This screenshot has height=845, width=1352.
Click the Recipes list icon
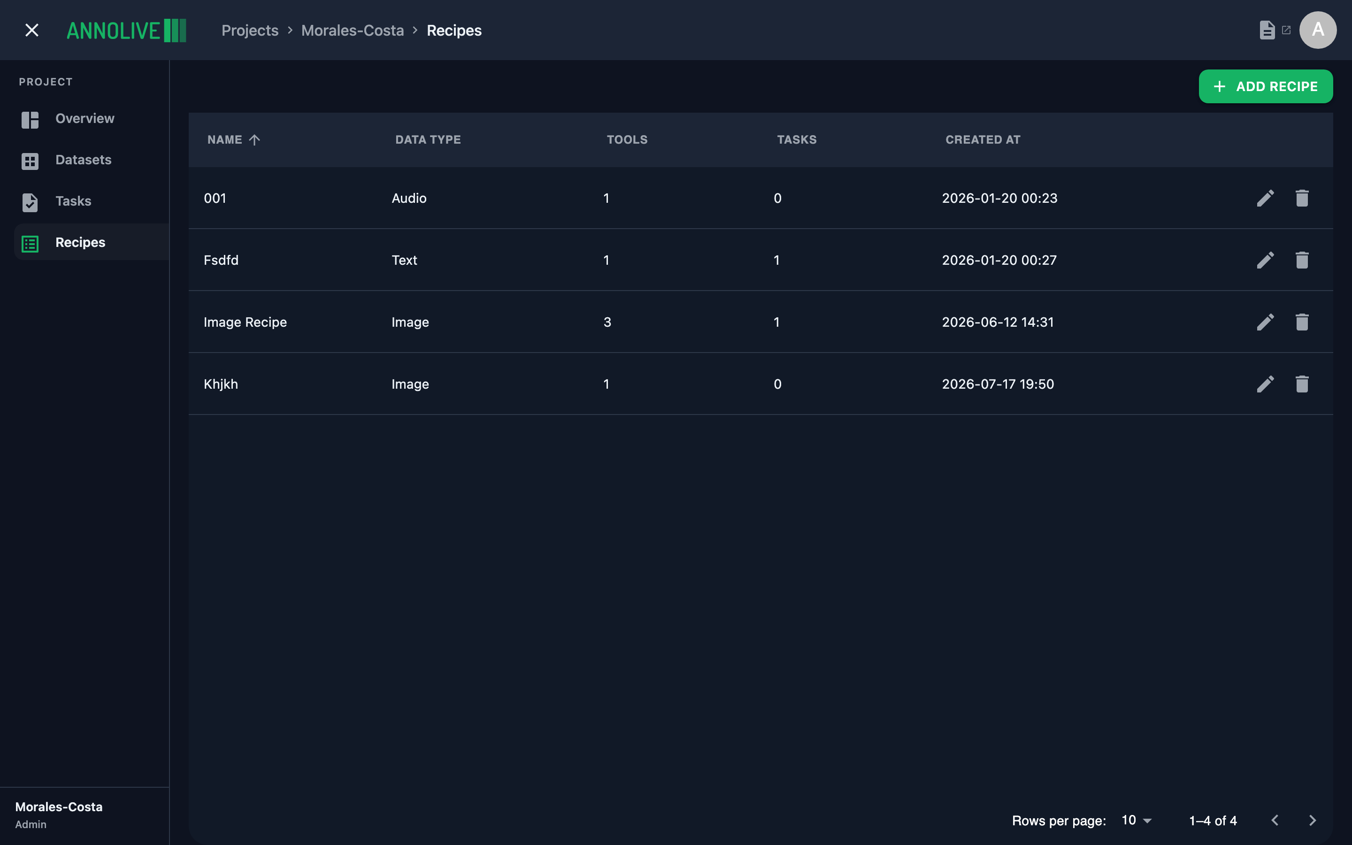[x=30, y=244]
